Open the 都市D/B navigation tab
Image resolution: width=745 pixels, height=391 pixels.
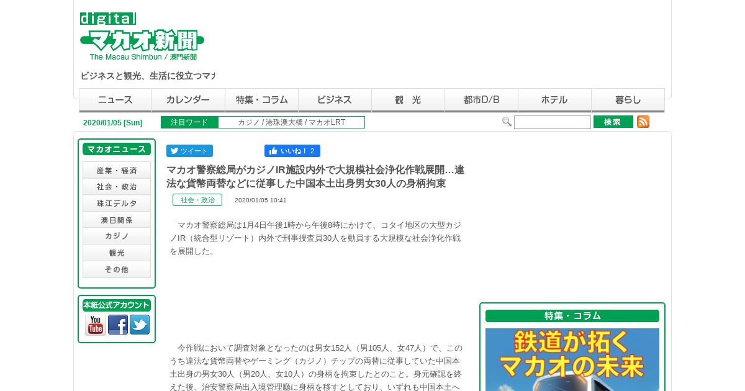482,100
